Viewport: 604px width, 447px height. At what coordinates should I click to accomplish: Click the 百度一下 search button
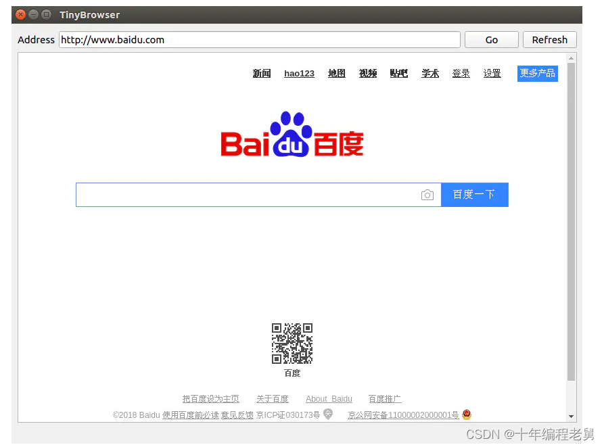point(475,195)
